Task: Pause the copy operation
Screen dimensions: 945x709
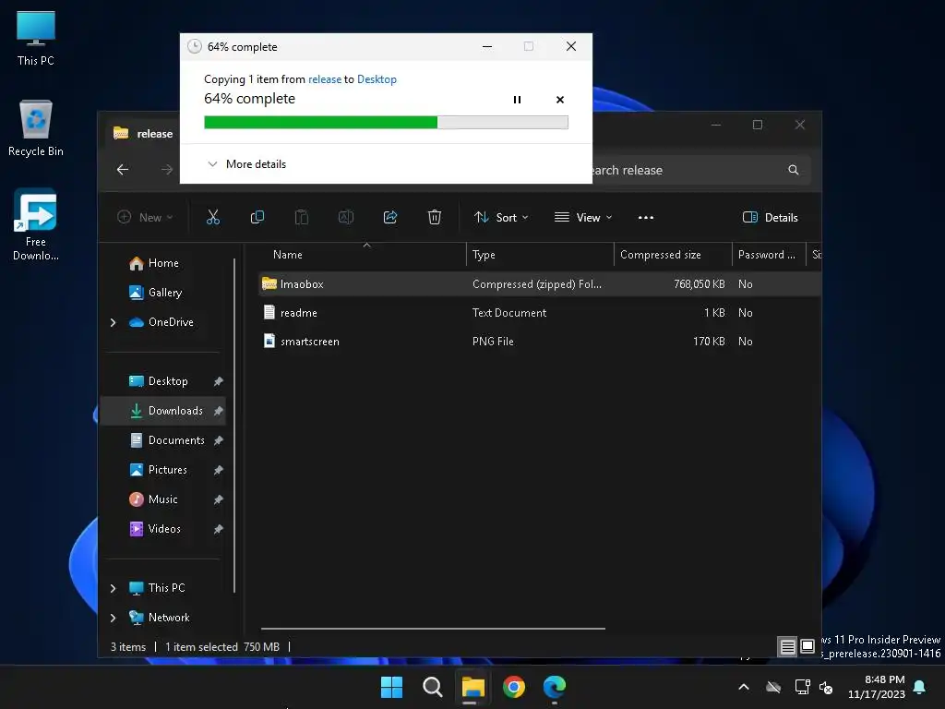Action: [517, 100]
